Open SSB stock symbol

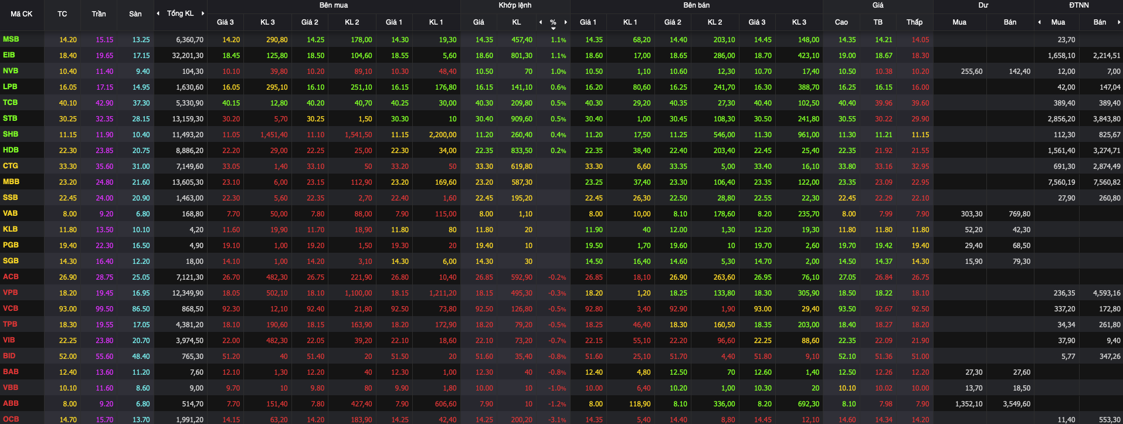(x=10, y=198)
